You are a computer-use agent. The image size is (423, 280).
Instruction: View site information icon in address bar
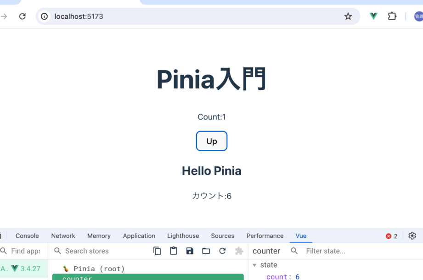pyautogui.click(x=44, y=16)
